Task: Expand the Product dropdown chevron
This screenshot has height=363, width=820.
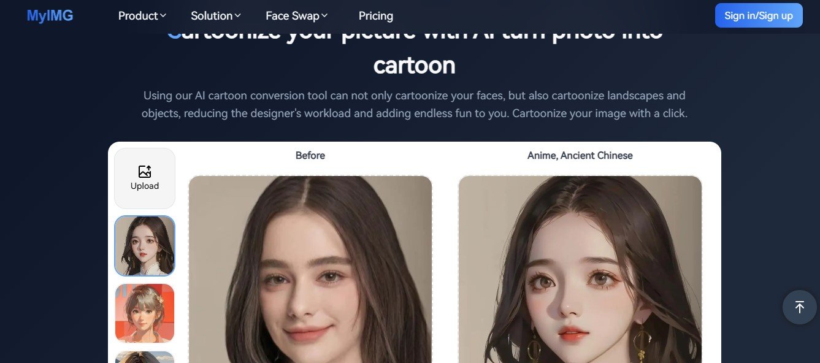Action: (x=163, y=15)
